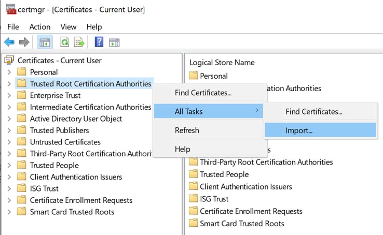Viewport: 383px width, 235px height.
Task: Click Certificate Enrollment Requests in right pane
Action: (251, 211)
